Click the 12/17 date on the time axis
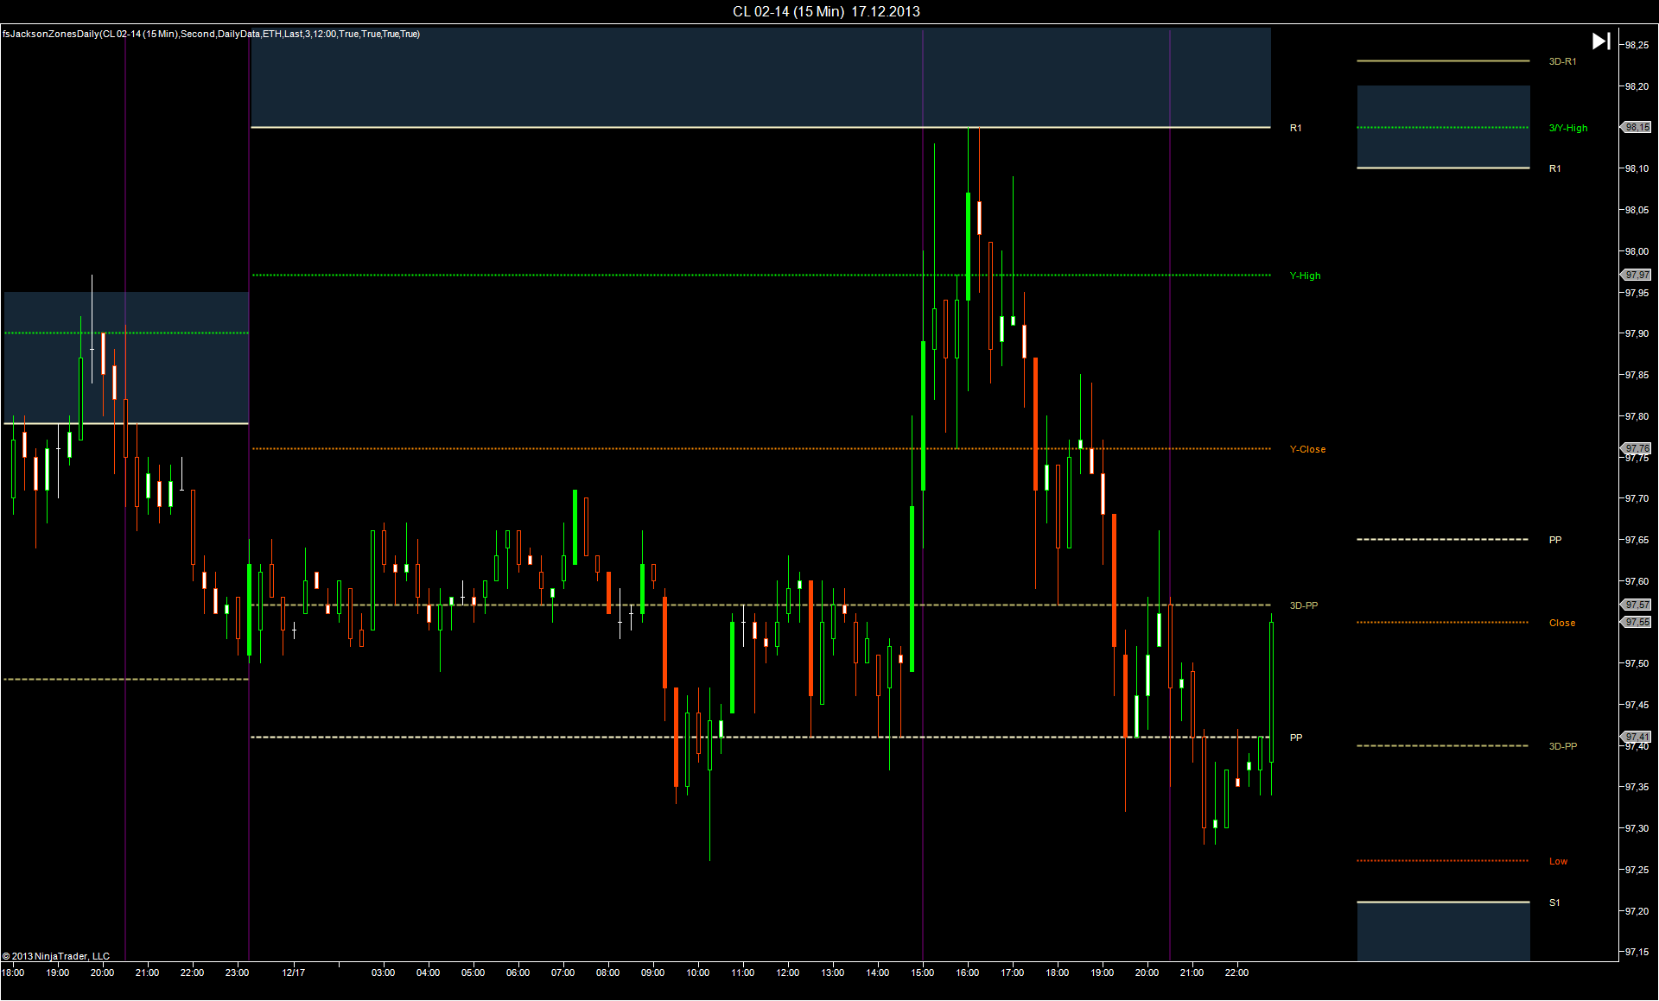The image size is (1659, 1001). 293,972
